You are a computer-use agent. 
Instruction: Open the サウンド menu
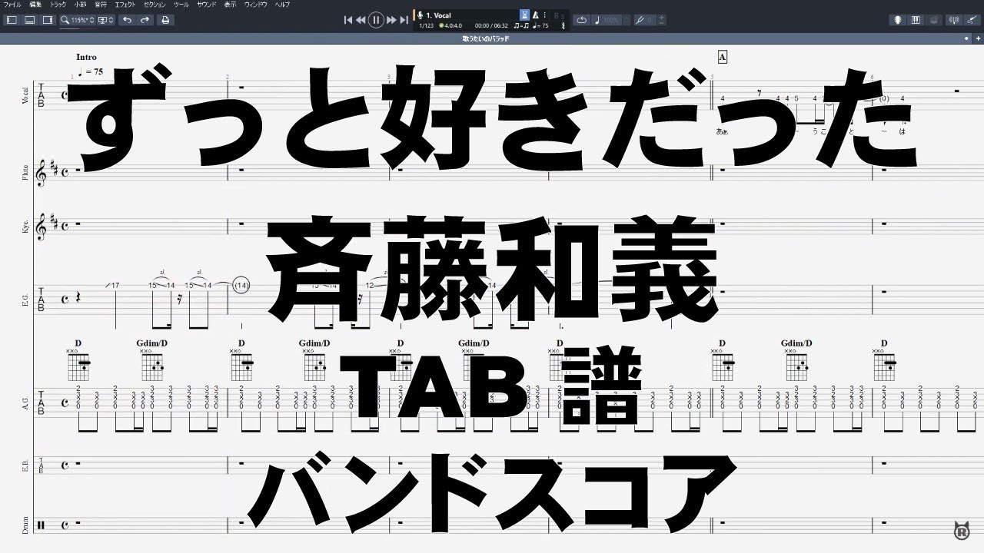click(207, 5)
